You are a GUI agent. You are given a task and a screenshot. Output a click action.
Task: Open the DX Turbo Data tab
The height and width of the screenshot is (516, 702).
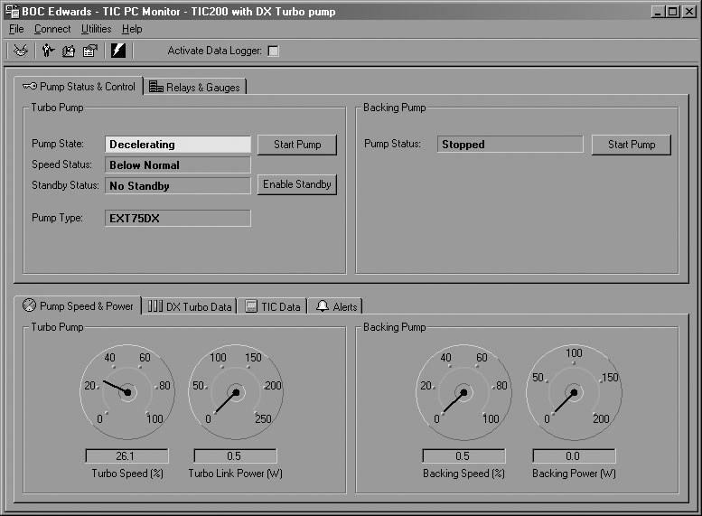pyautogui.click(x=190, y=307)
